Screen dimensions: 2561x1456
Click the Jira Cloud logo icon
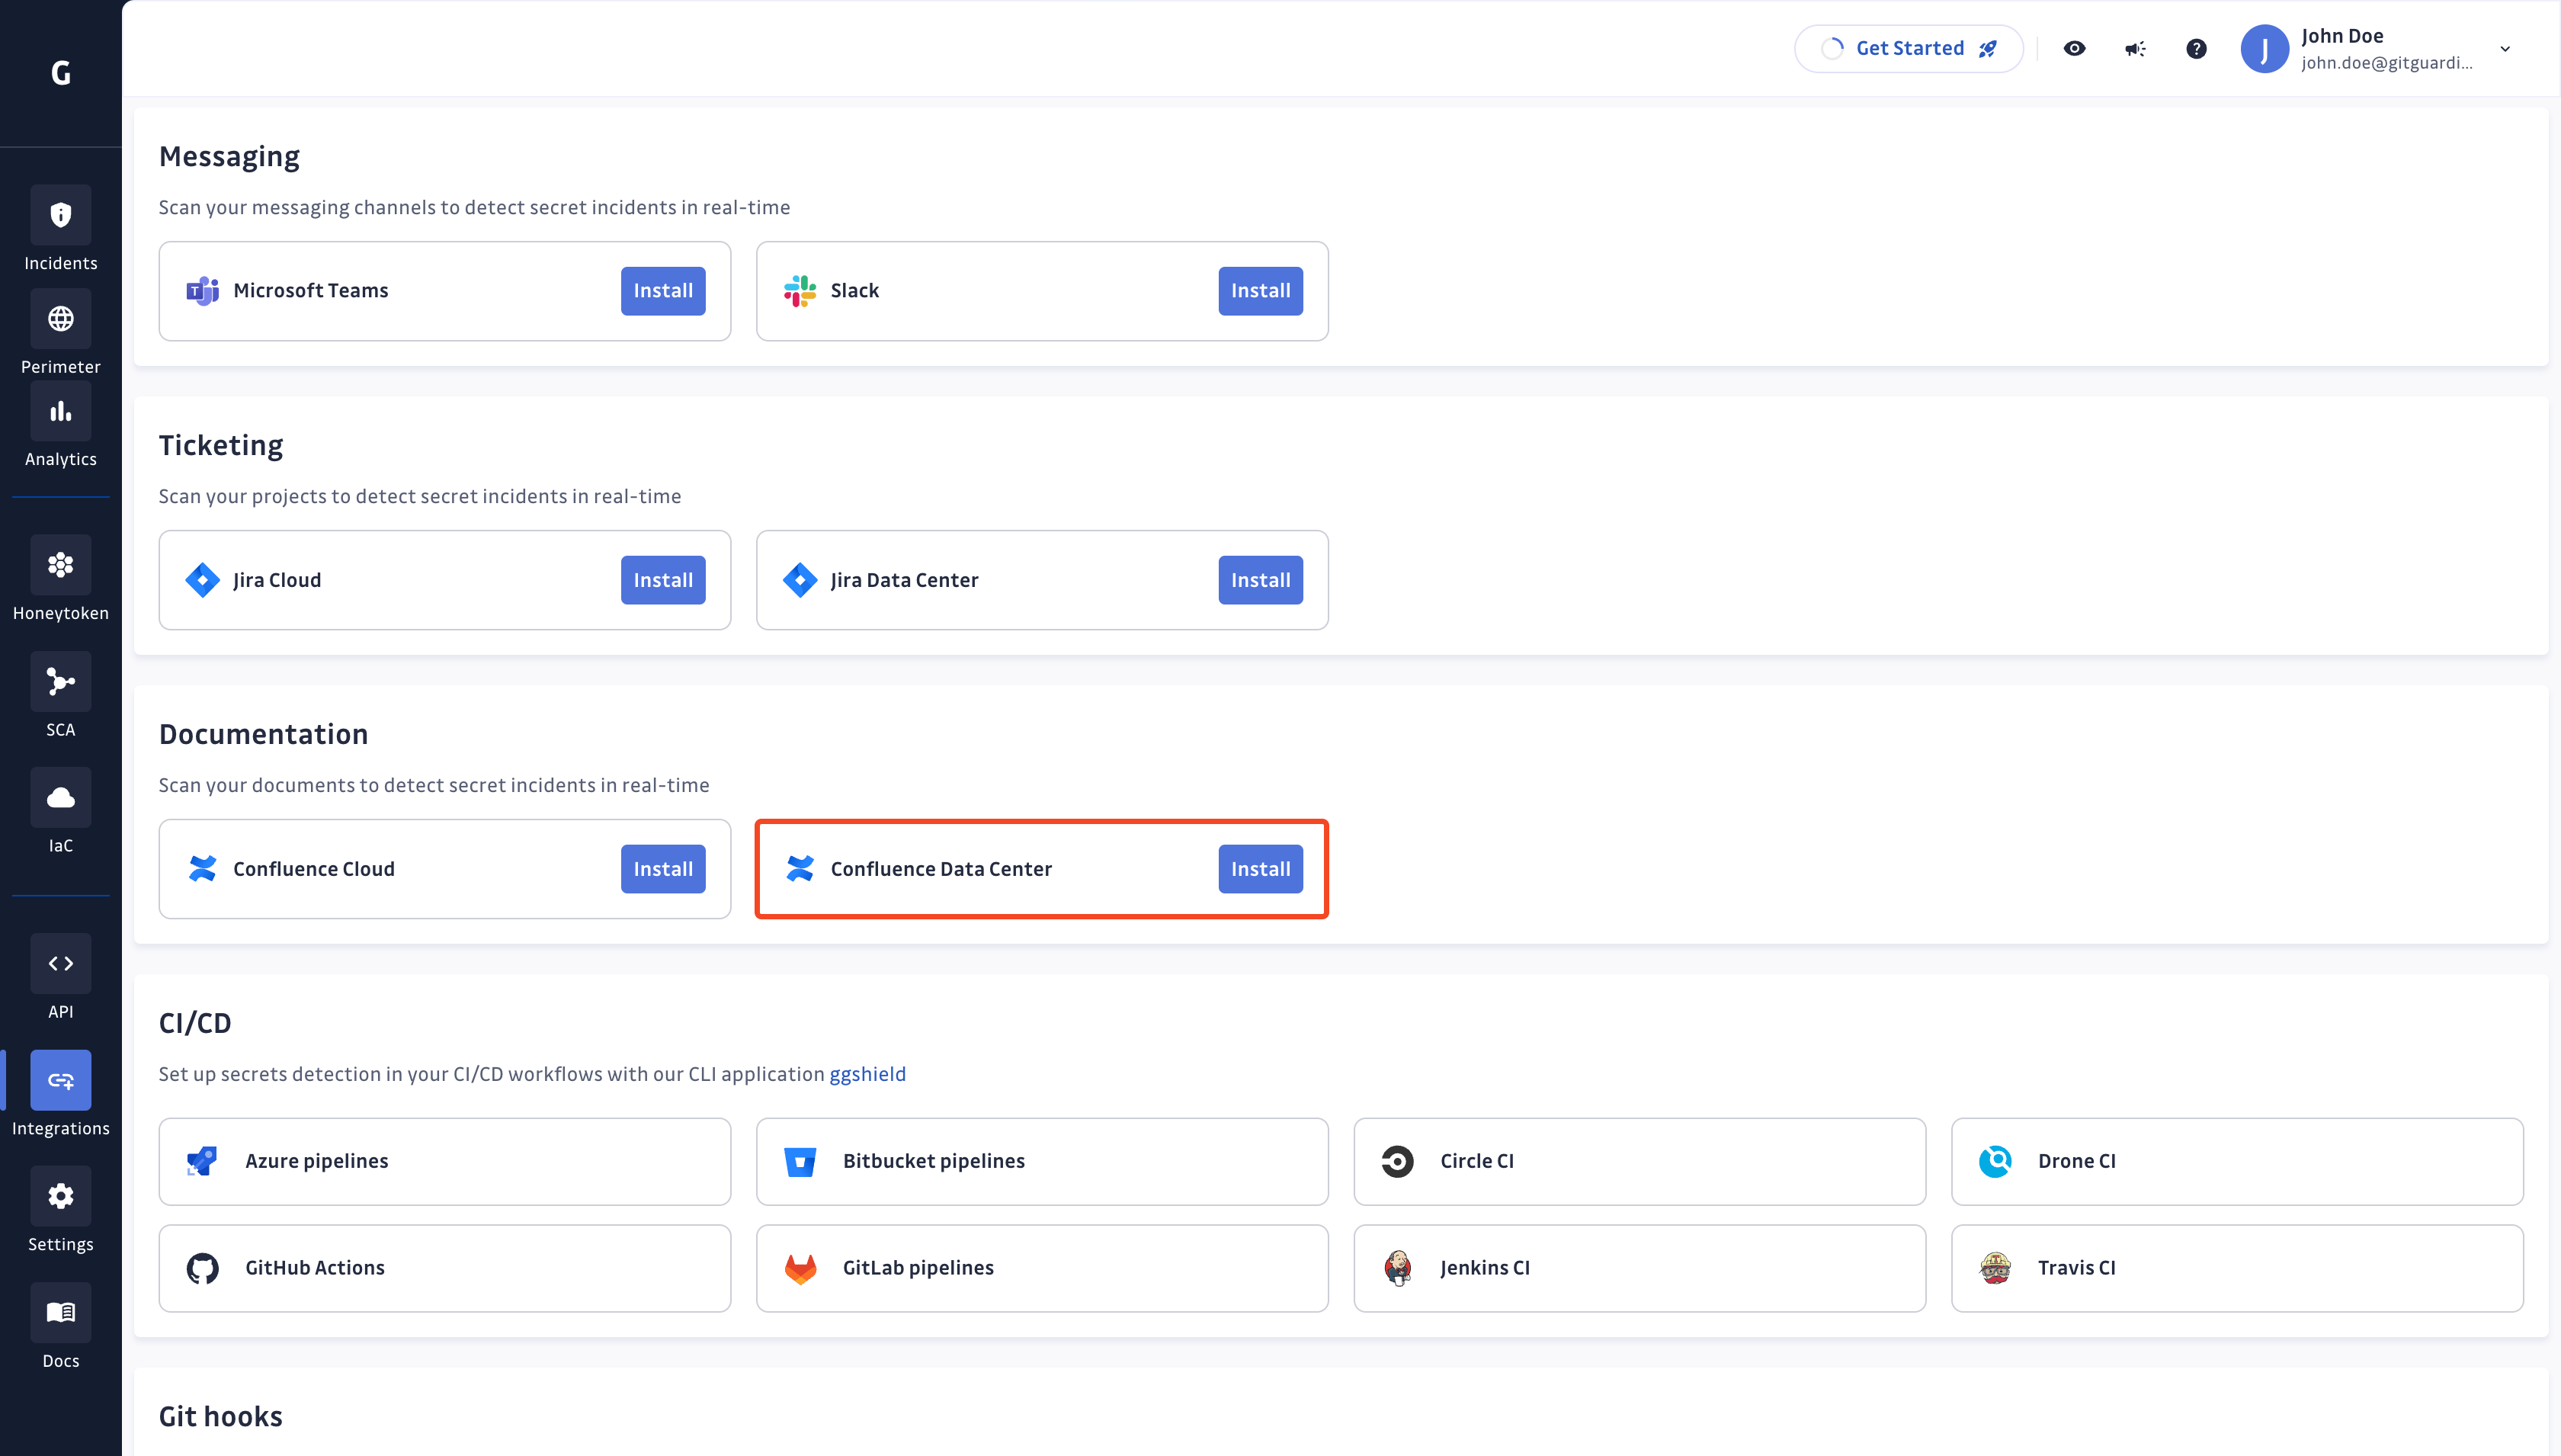click(x=203, y=580)
